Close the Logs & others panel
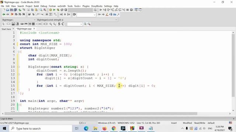Image resolution: width=236 pixels, height=132 pixels. (234, 119)
